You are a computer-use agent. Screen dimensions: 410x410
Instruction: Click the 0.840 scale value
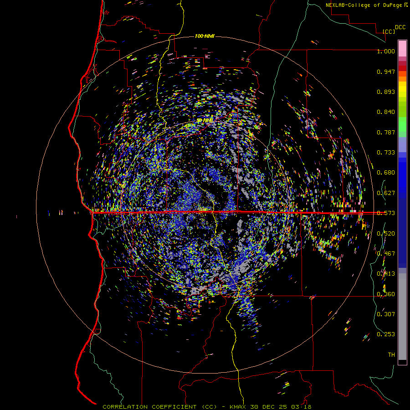pyautogui.click(x=386, y=112)
